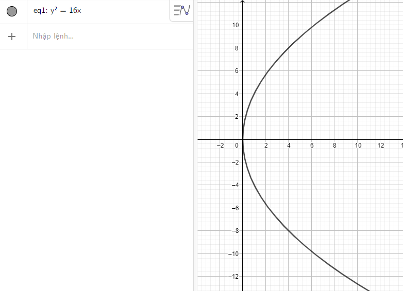Click the plus icon beside the input row

click(12, 37)
